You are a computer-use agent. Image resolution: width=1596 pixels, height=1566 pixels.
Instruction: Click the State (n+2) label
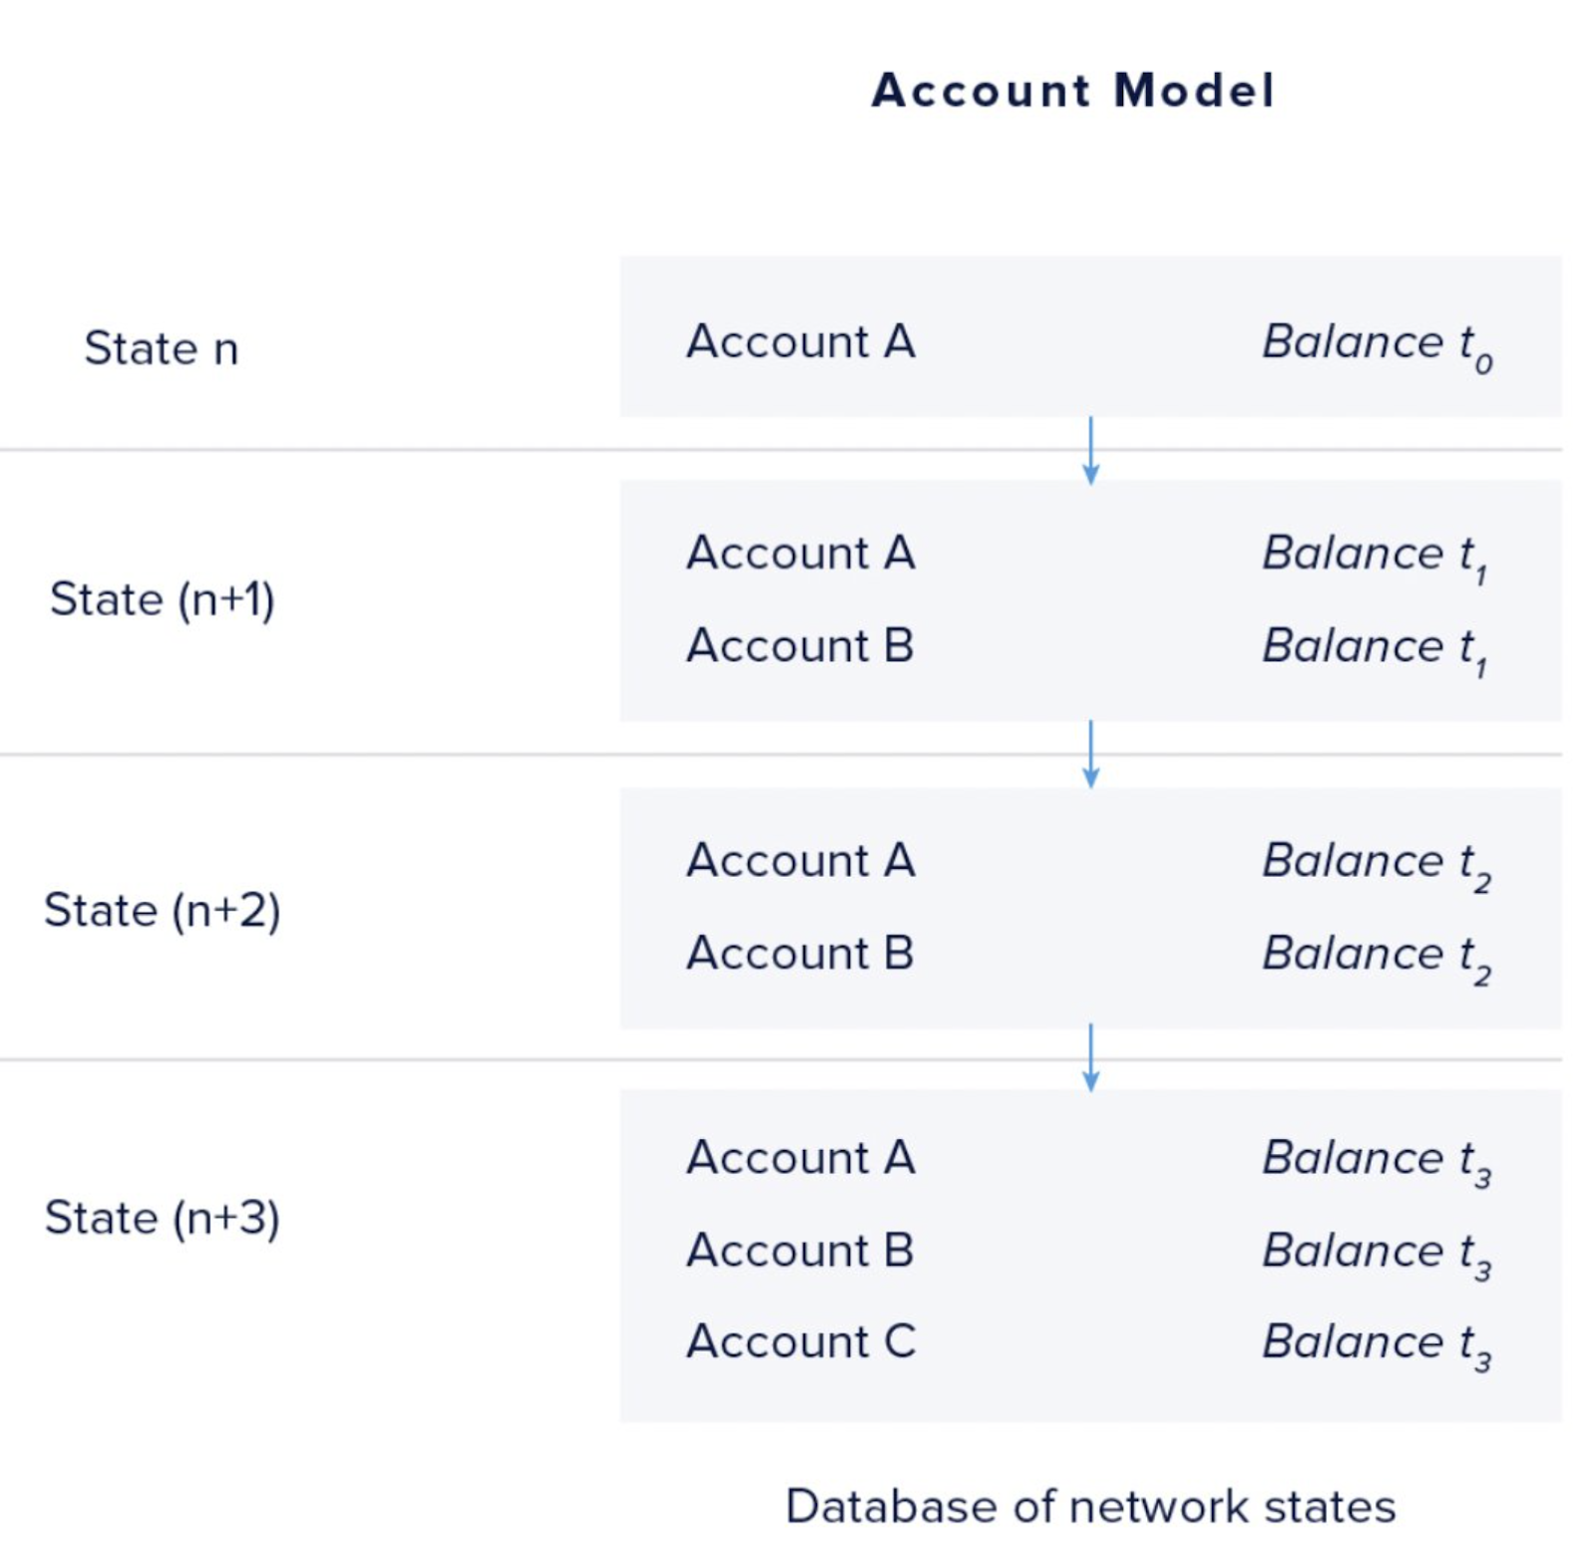point(162,910)
